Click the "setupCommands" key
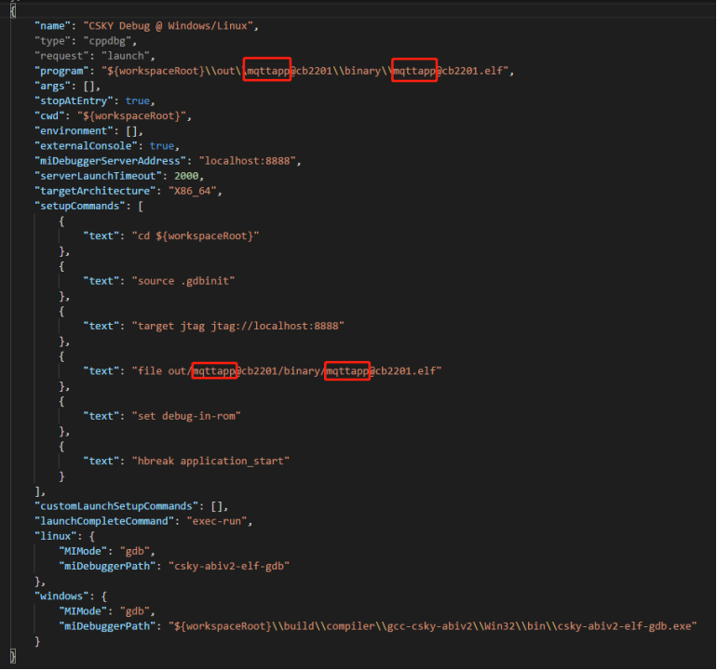This screenshot has height=670, width=717. (80, 207)
